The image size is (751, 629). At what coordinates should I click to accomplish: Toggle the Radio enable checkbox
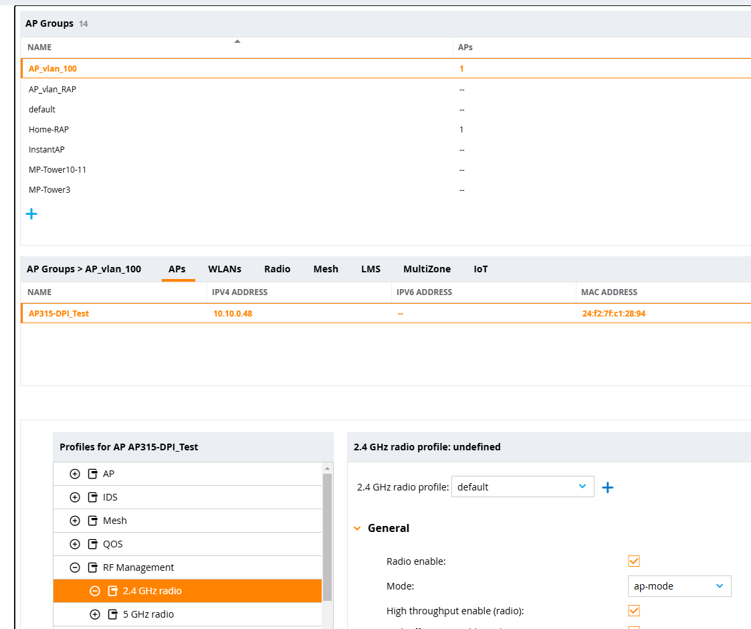click(x=634, y=561)
